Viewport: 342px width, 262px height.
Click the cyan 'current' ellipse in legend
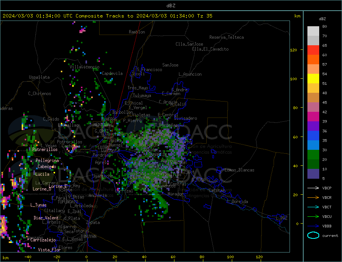(313, 235)
